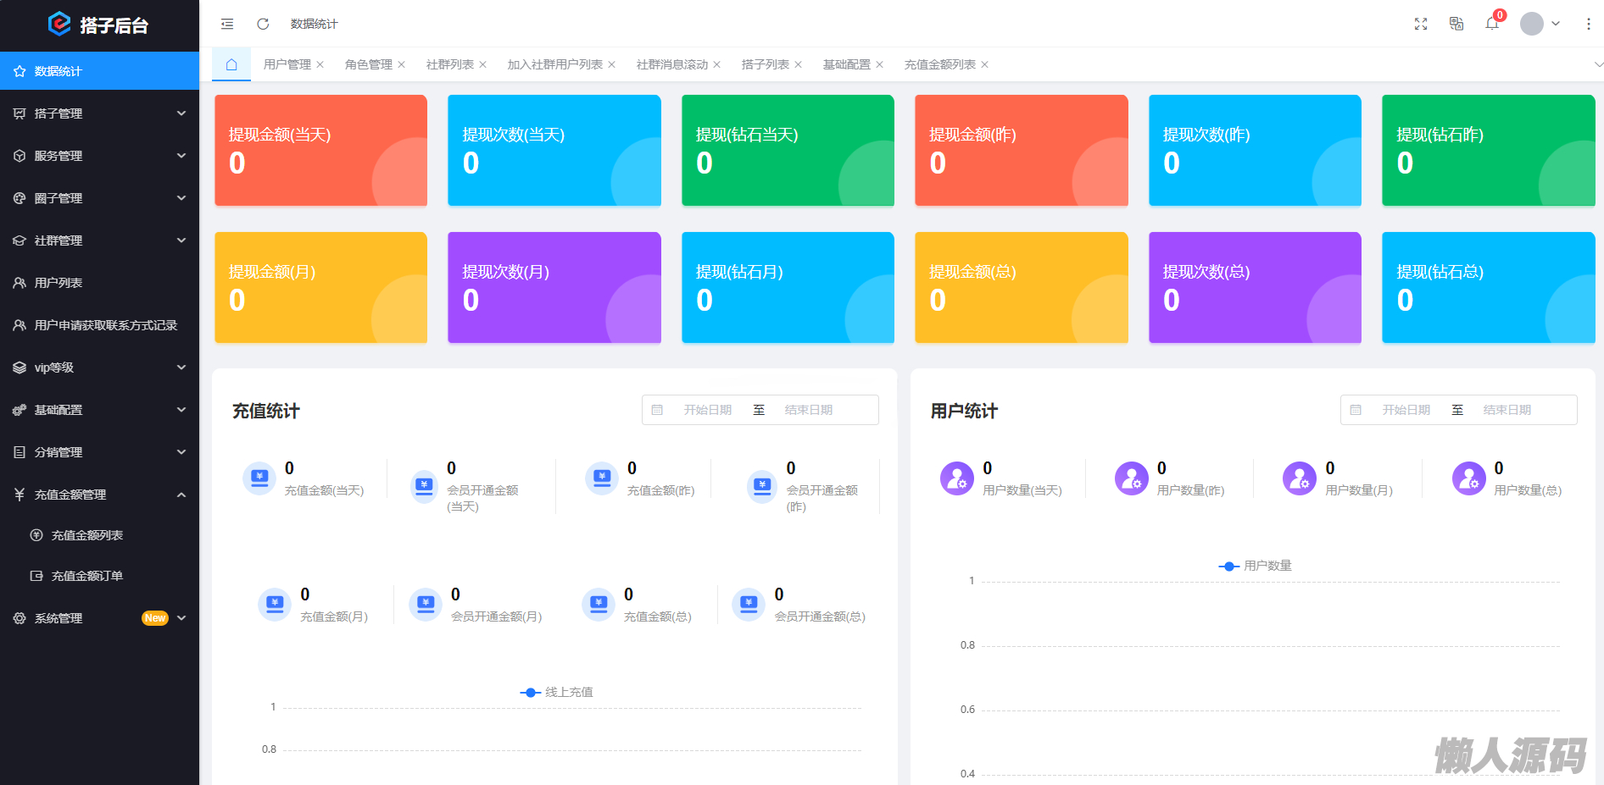Switch to the 社群列表 tab
Viewport: 1604px width, 785px height.
(x=449, y=64)
